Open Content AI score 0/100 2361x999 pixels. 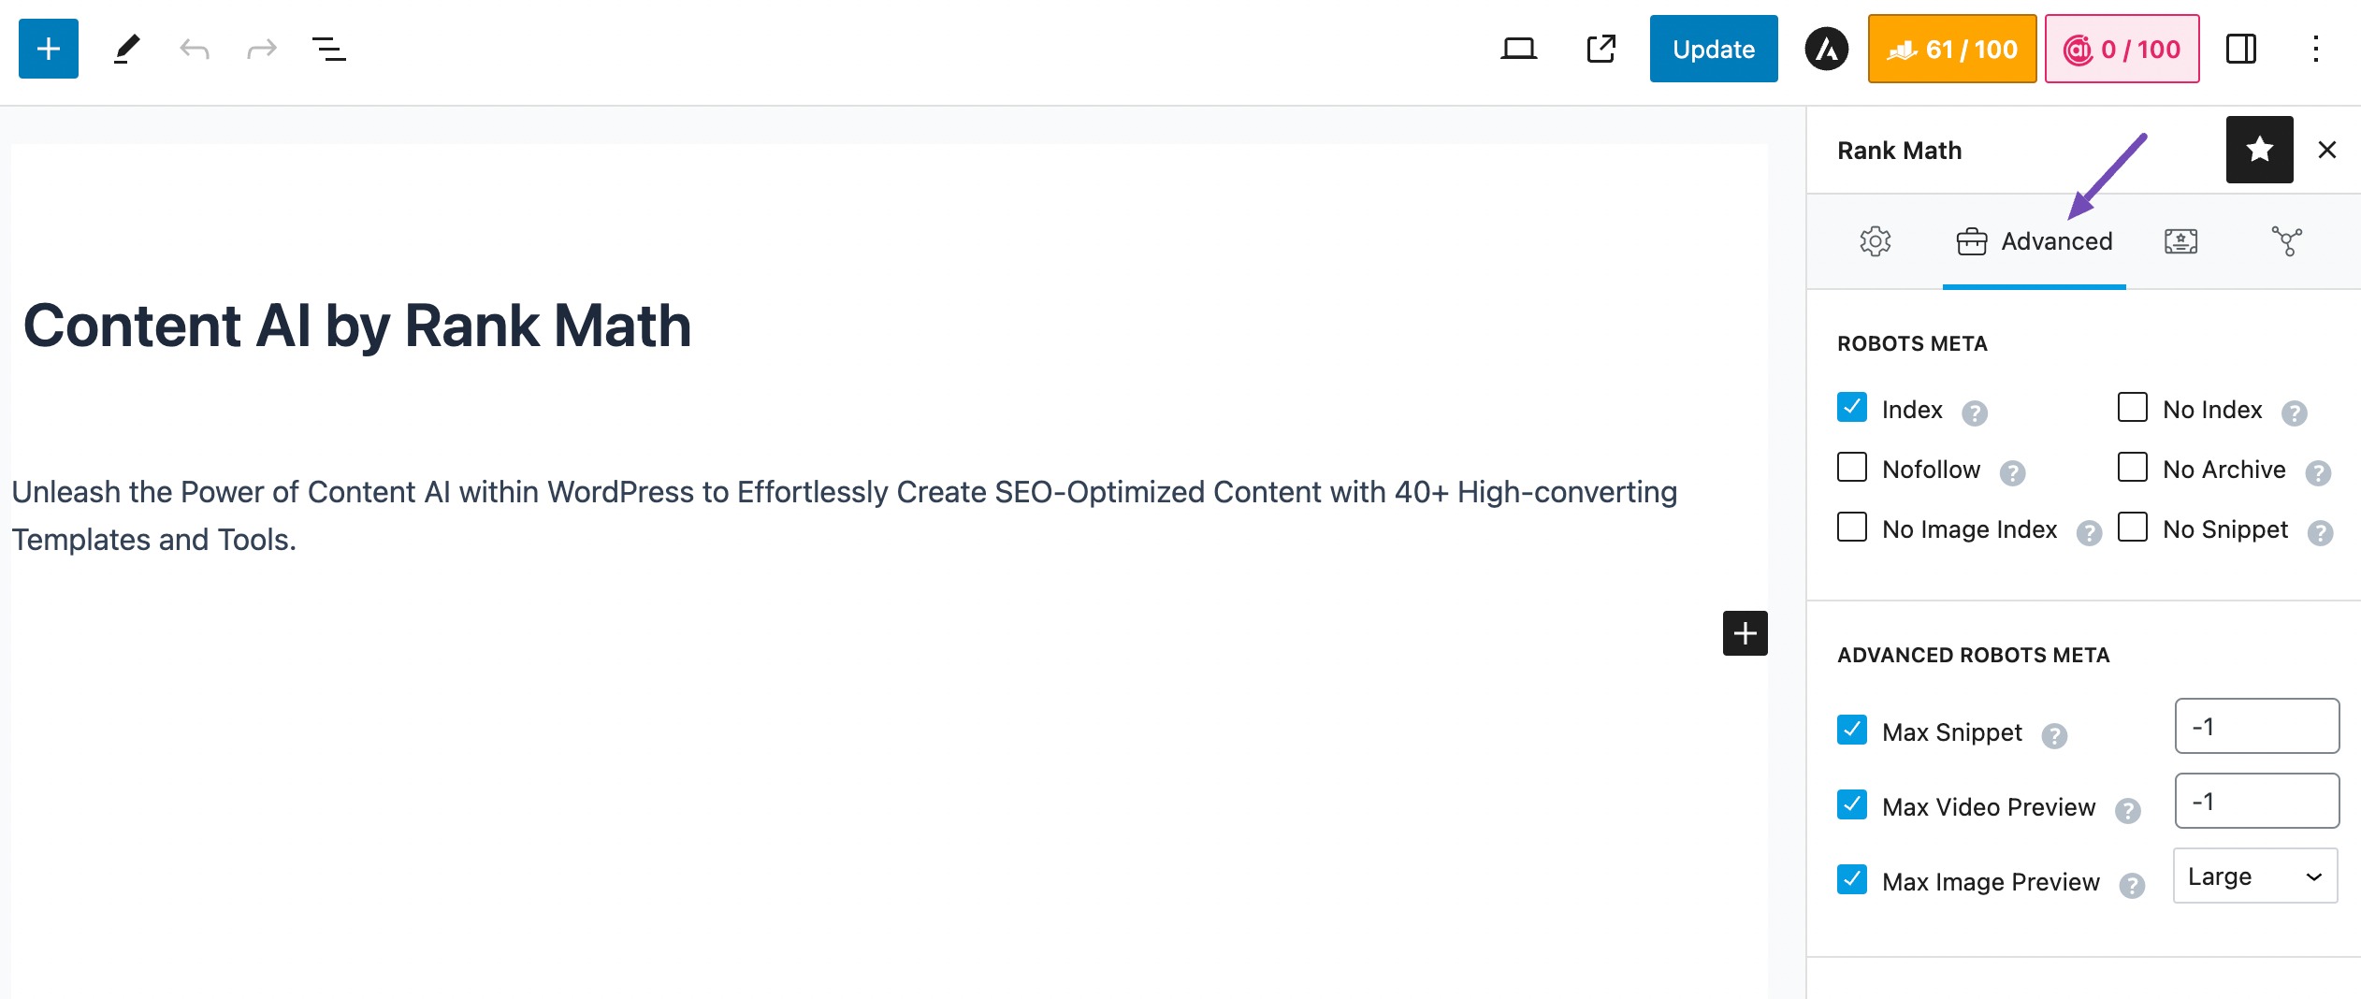[x=2122, y=49]
